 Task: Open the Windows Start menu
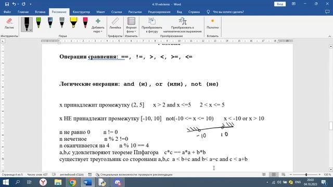(6, 182)
